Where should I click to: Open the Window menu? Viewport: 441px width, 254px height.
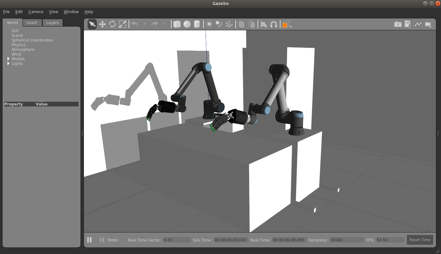[x=71, y=12]
